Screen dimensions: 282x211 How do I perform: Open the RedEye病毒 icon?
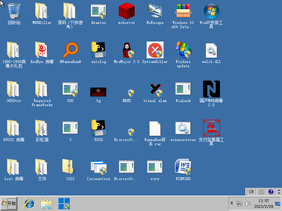coord(42,50)
